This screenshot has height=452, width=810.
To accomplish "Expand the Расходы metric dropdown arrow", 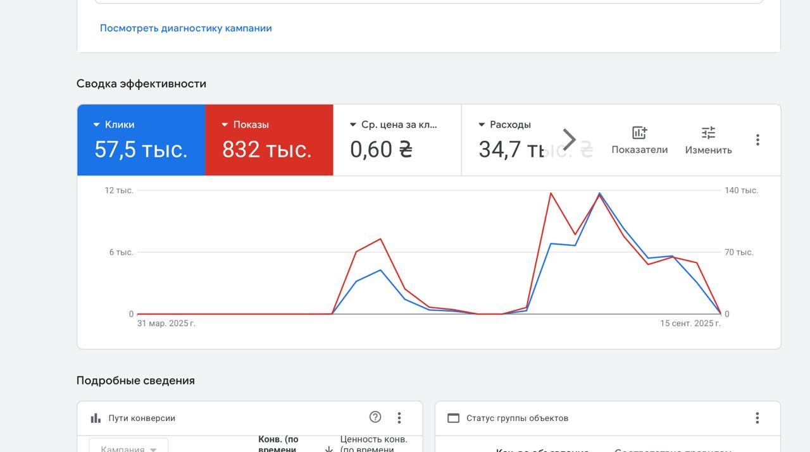I will 482,125.
